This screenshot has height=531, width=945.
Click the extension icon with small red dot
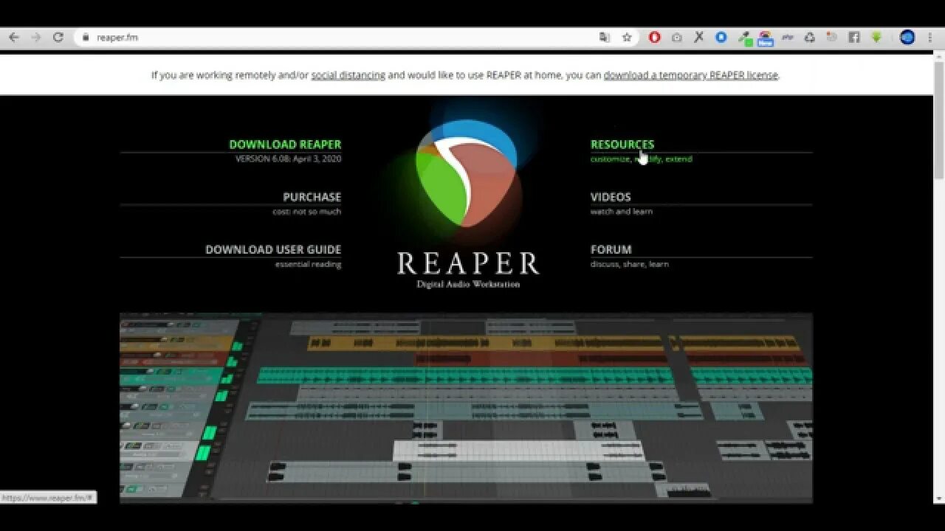pos(832,38)
